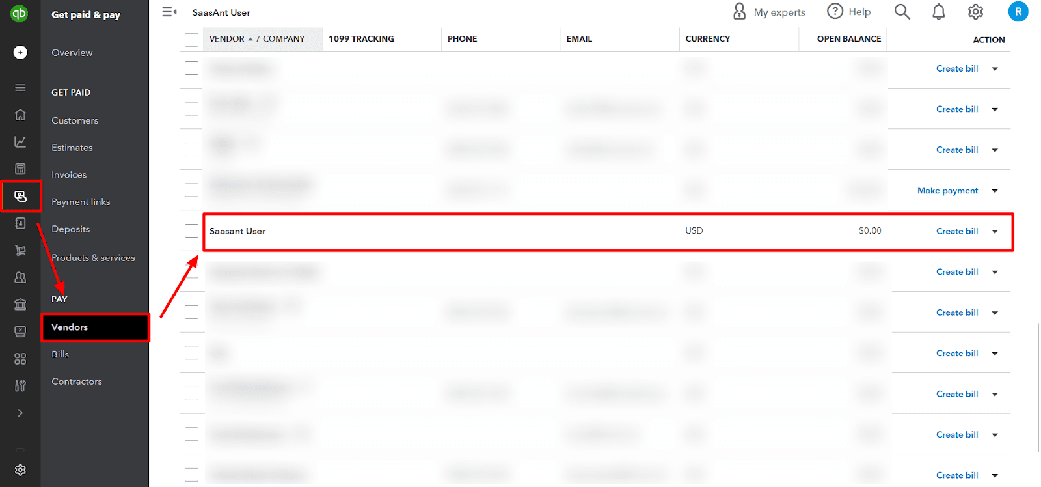The height and width of the screenshot is (487, 1041).
Task: Click the SaasAnt User company name at top
Action: 221,12
